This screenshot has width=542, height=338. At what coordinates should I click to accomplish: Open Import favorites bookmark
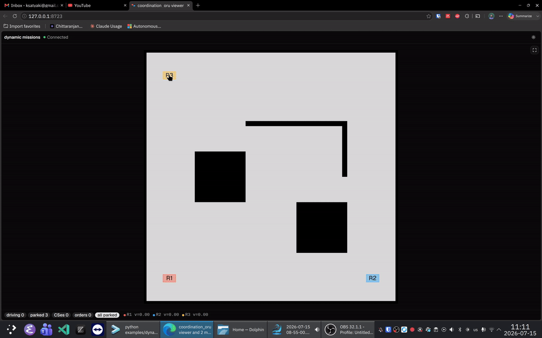pos(22,26)
